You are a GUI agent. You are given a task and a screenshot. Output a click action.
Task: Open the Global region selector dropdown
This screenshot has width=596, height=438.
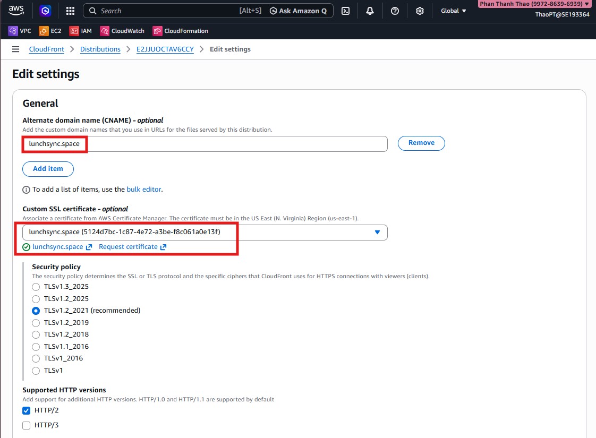click(x=453, y=11)
